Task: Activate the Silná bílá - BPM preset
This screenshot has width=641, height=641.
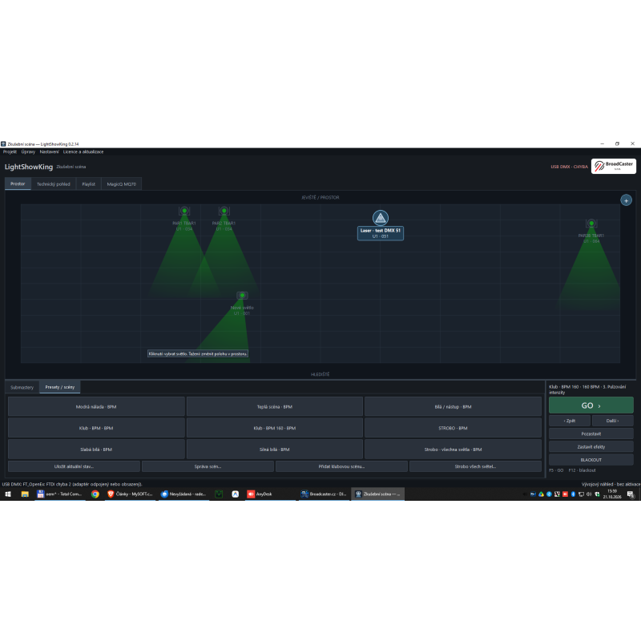Action: [275, 450]
